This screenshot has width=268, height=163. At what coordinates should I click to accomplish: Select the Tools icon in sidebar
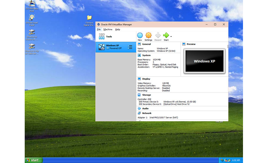click(102, 36)
